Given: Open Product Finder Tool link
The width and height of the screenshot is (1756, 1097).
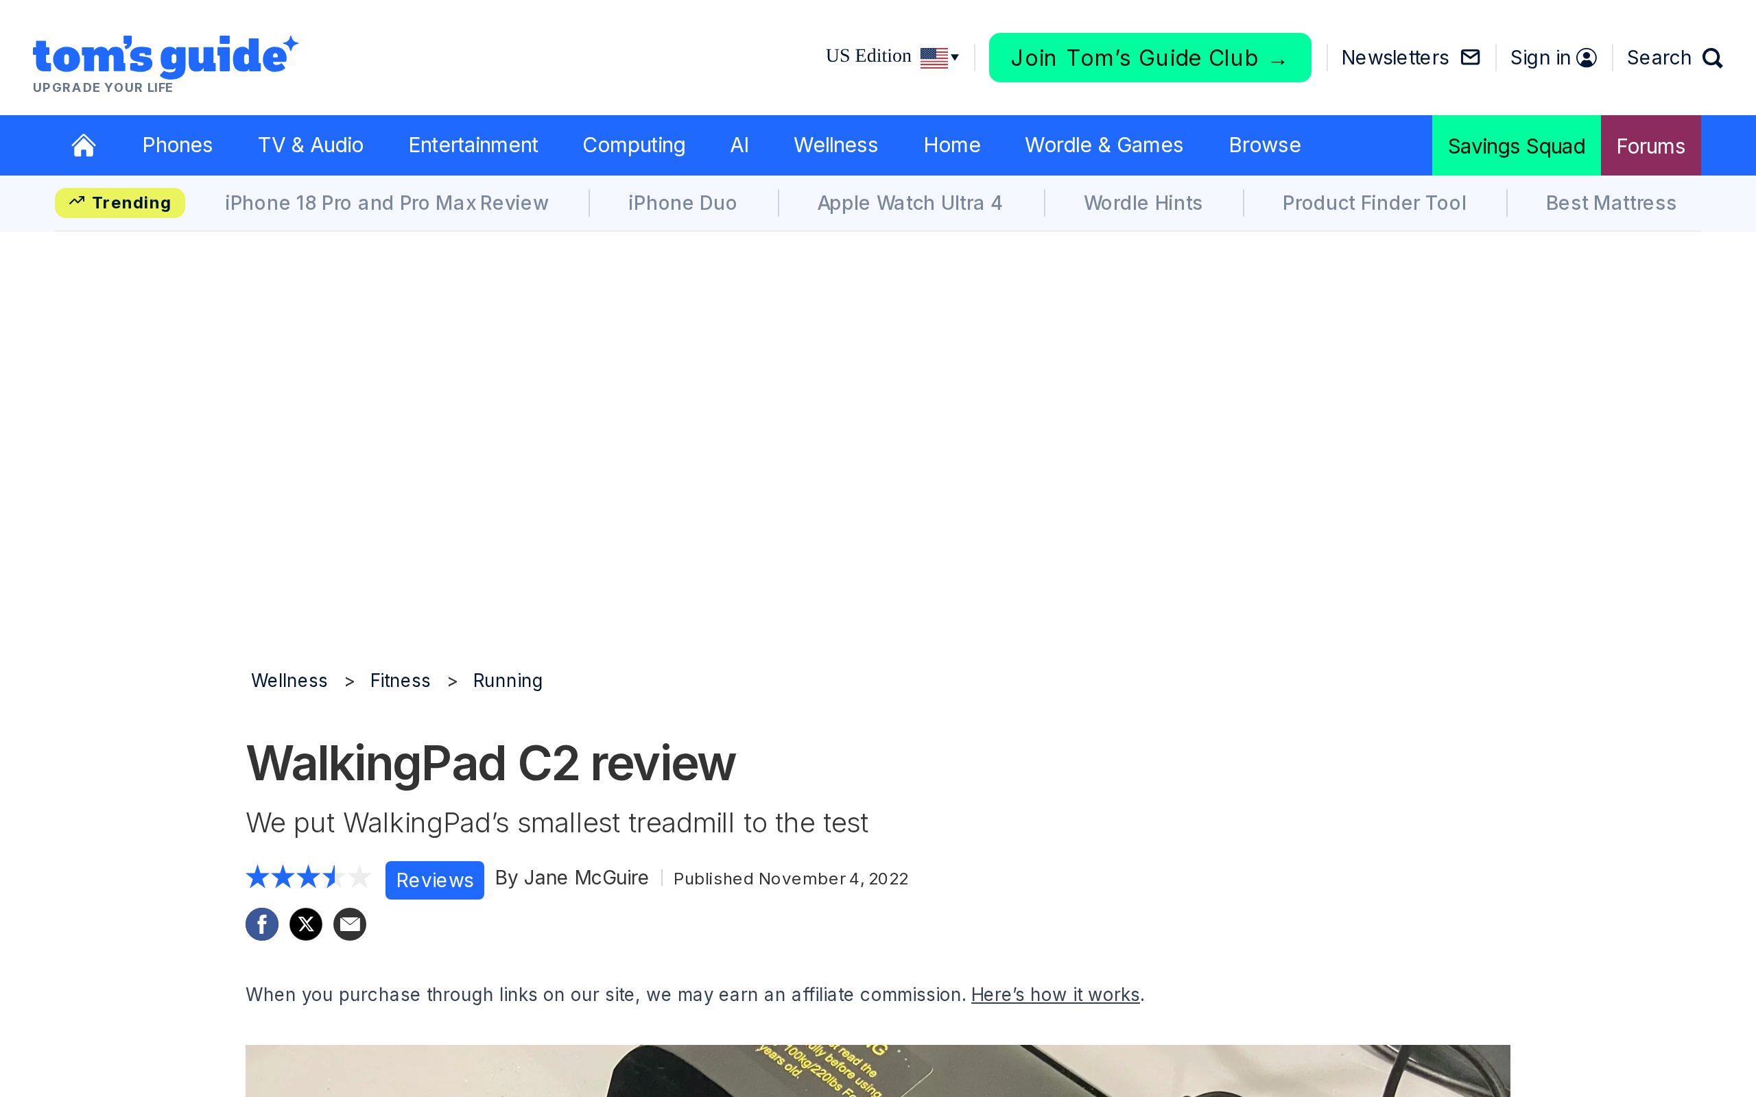Looking at the screenshot, I should point(1375,203).
